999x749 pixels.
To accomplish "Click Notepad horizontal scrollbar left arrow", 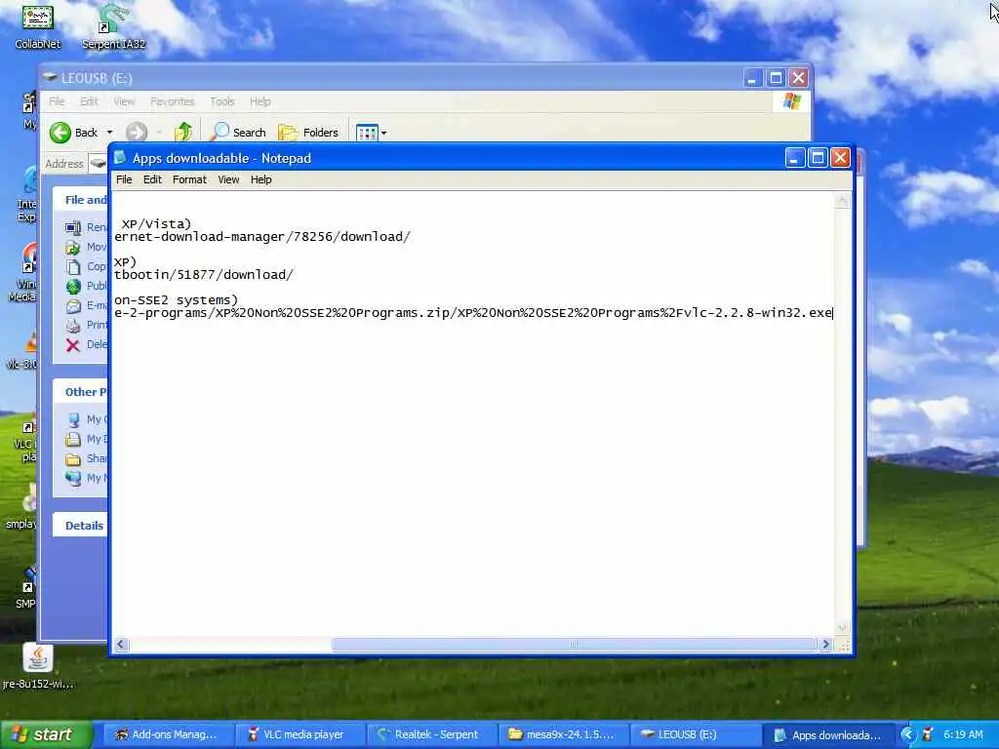I will click(121, 645).
